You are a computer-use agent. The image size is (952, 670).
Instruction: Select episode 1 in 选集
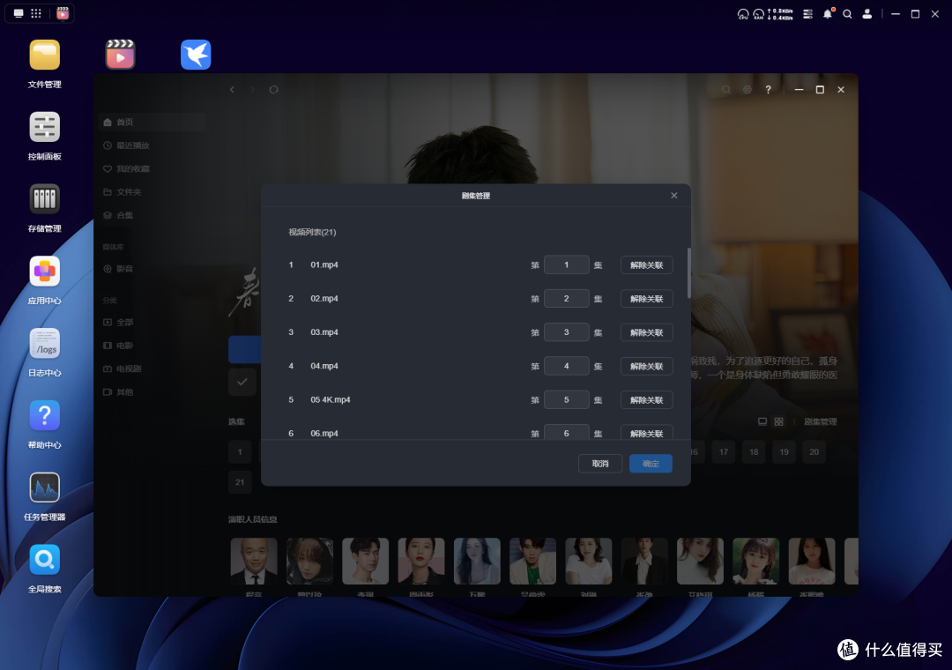pos(240,452)
